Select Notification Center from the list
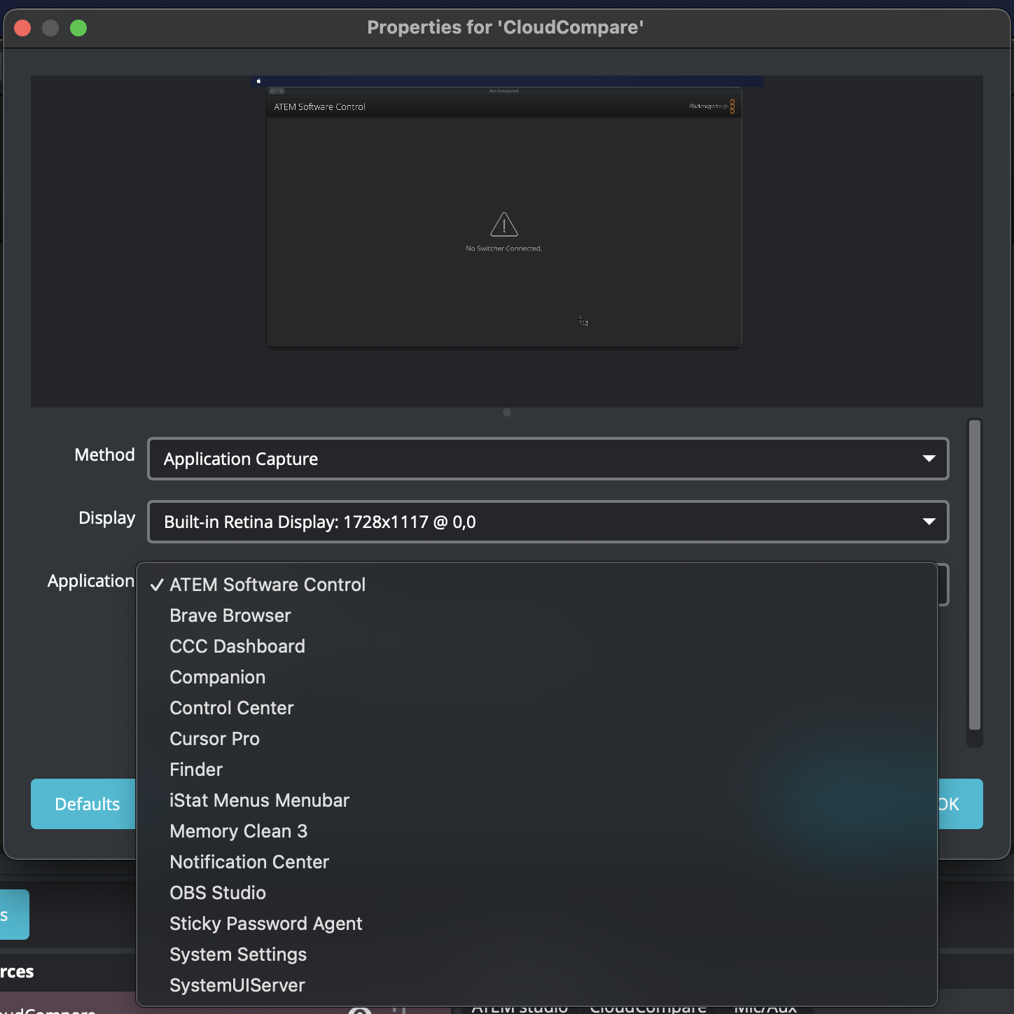The height and width of the screenshot is (1014, 1014). pyautogui.click(x=249, y=861)
